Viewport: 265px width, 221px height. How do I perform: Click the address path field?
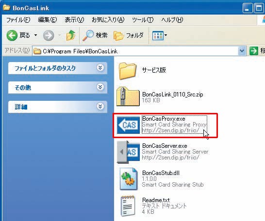[x=135, y=51]
